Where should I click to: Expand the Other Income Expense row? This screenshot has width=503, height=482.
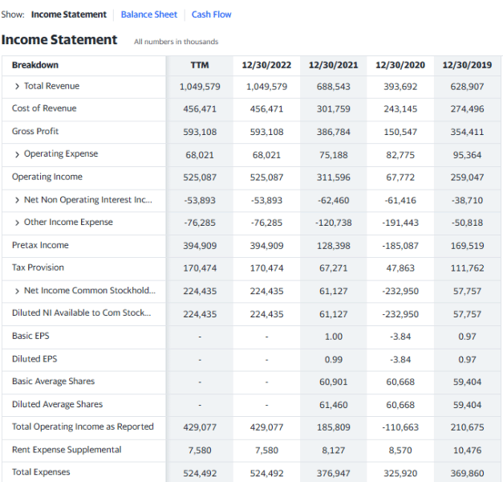[18, 223]
